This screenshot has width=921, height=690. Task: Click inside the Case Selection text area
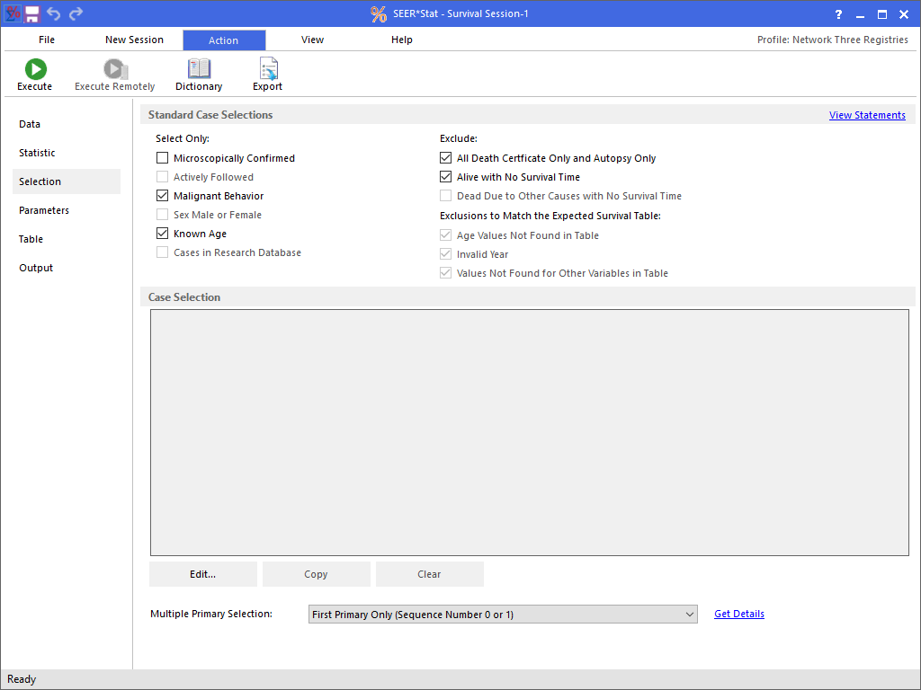click(x=529, y=432)
